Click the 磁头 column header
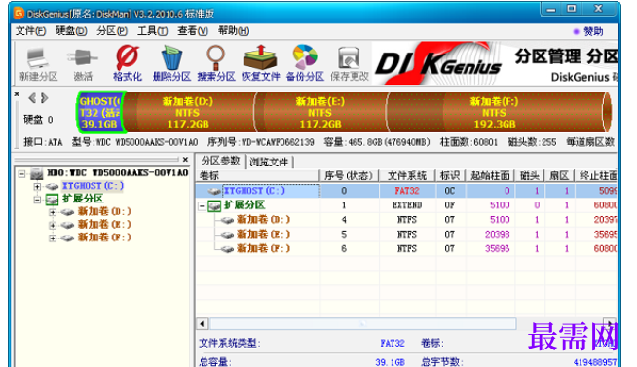This screenshot has width=637, height=367. (530, 176)
